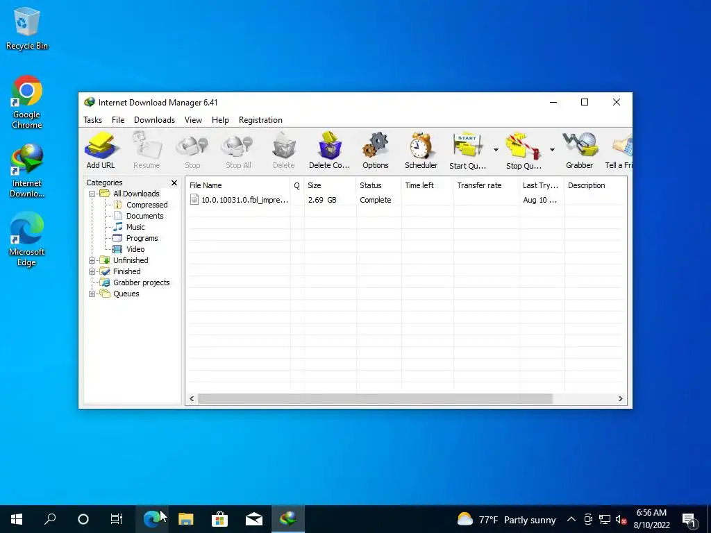Open the Registration menu
Screen dimensions: 711x533
261,120
